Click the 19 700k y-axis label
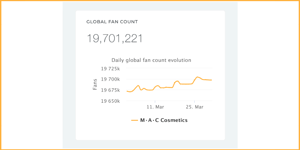 (110, 79)
